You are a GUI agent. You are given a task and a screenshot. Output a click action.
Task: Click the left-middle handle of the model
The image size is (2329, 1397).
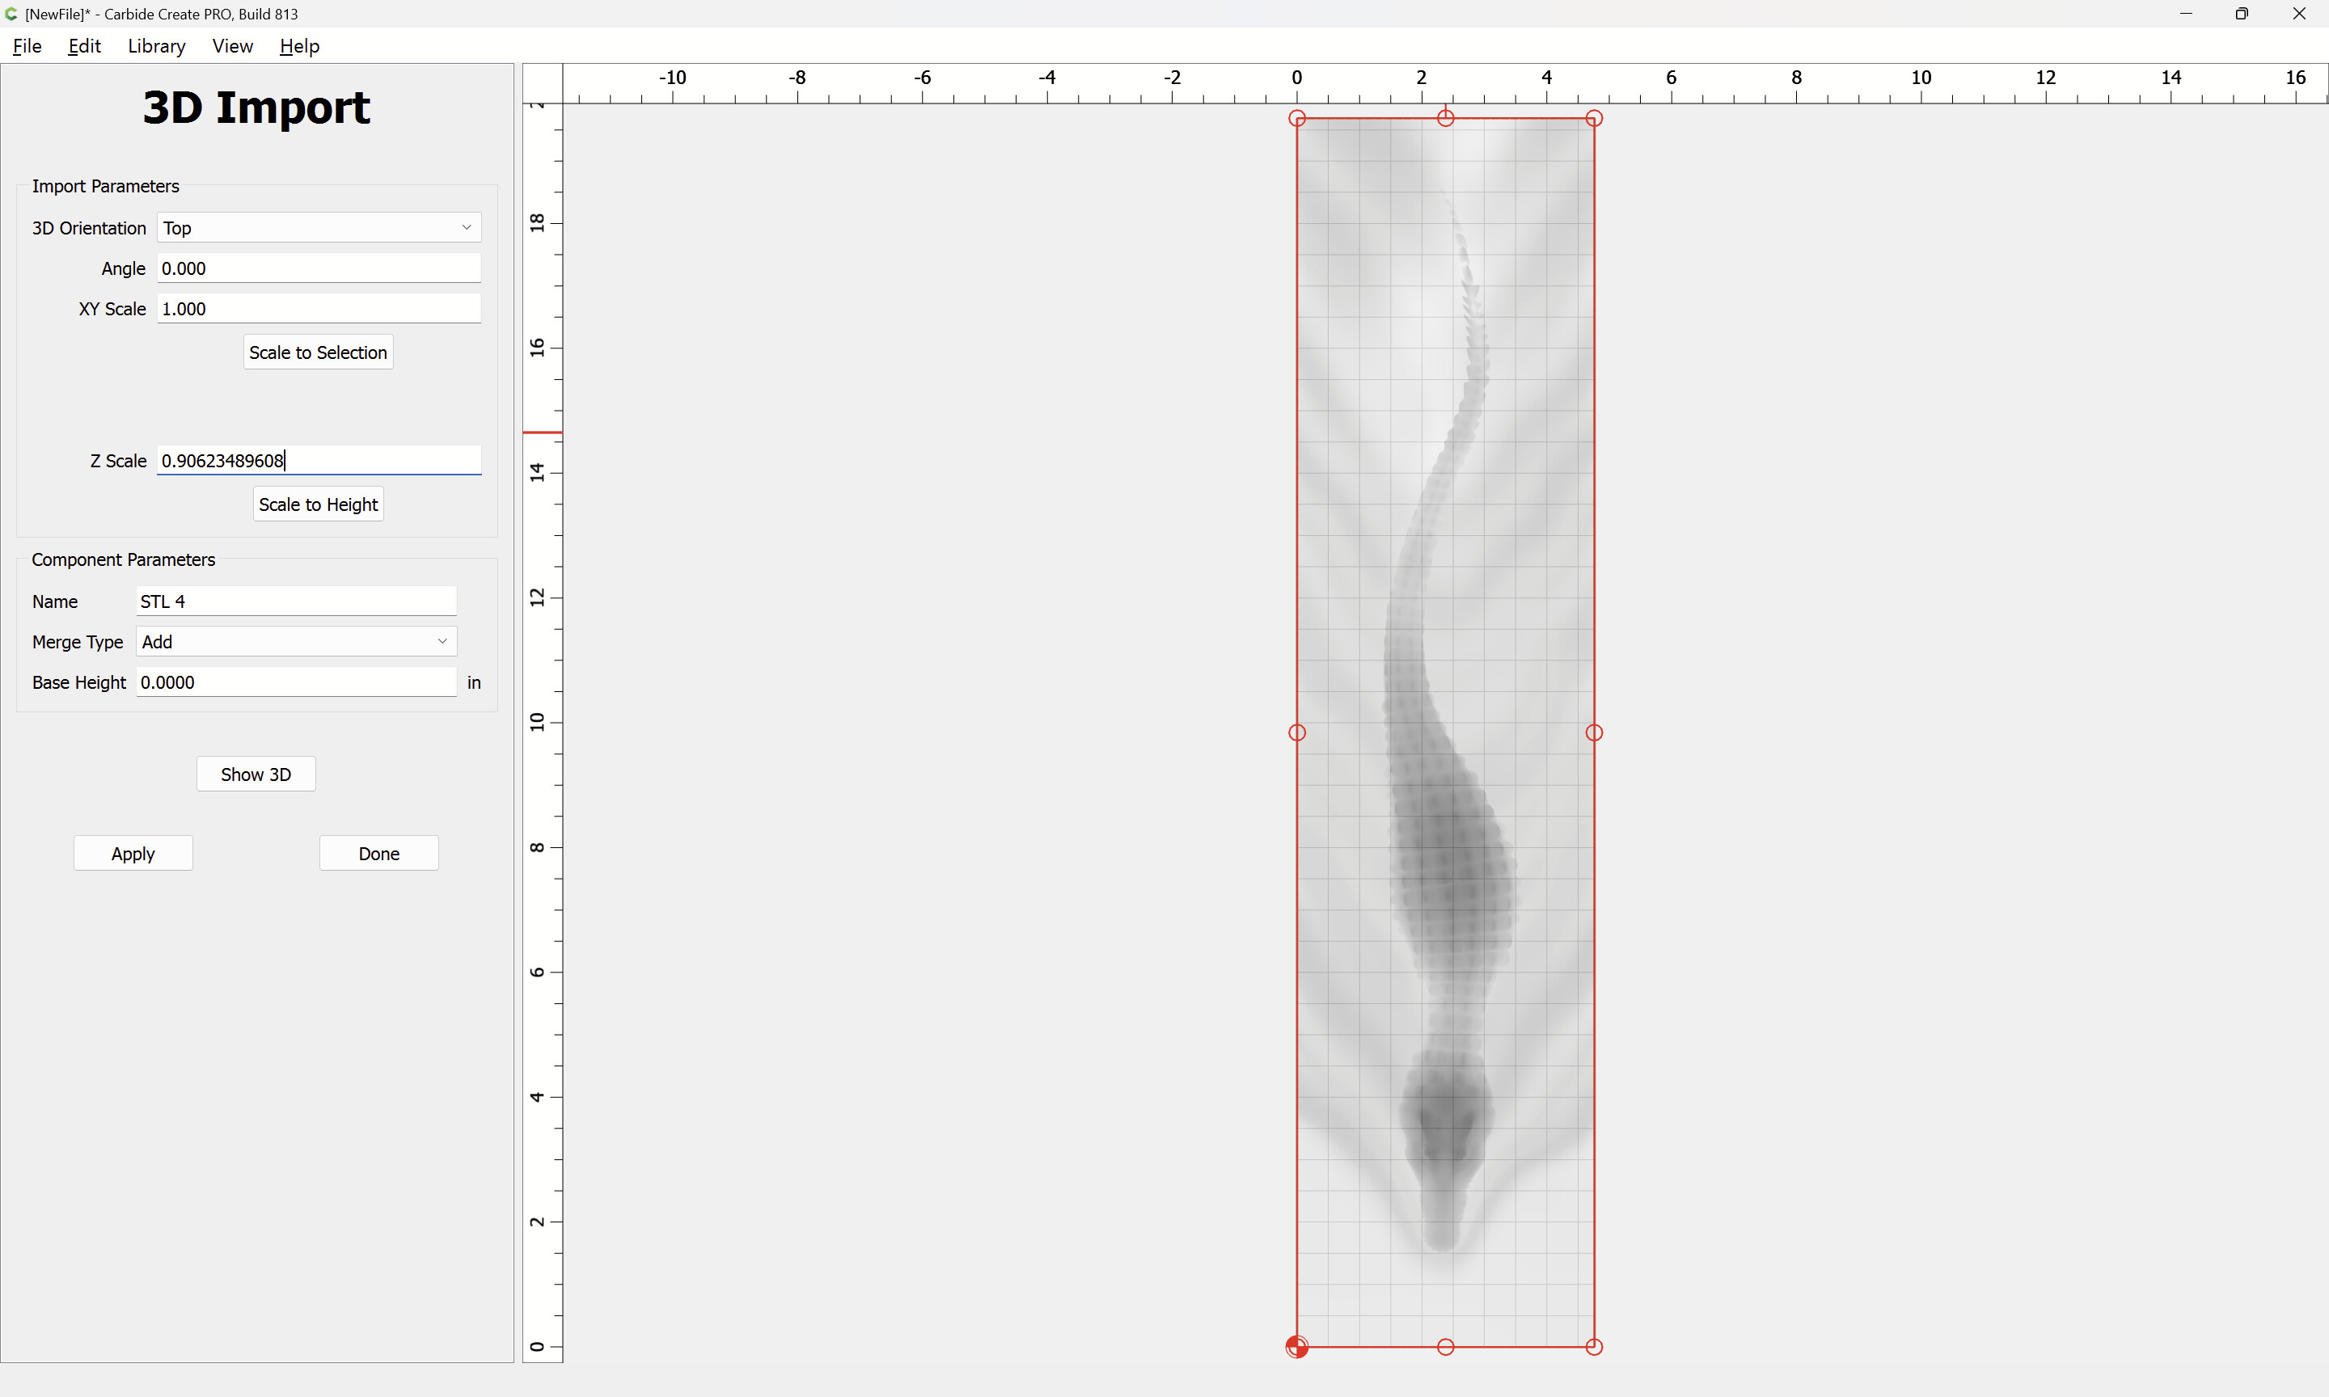click(x=1297, y=732)
